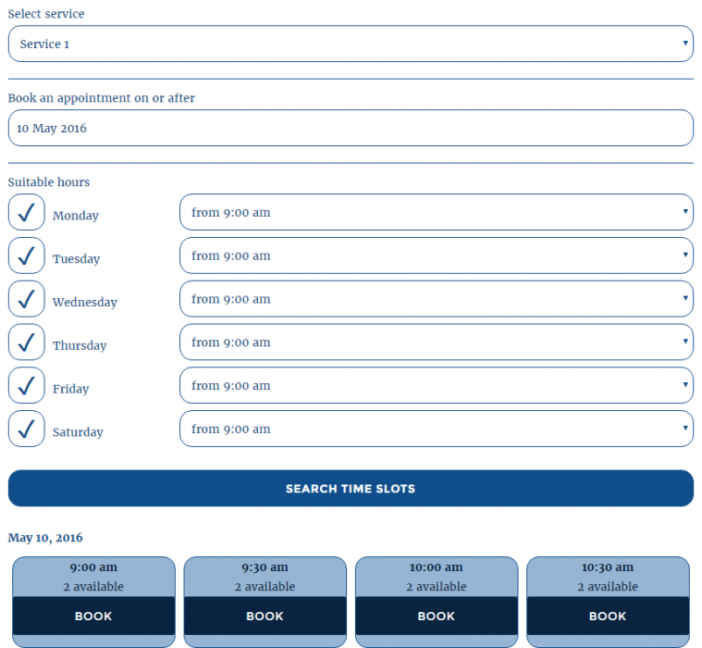The image size is (702, 648).
Task: Book the 10:30 am time slot
Action: [x=608, y=616]
